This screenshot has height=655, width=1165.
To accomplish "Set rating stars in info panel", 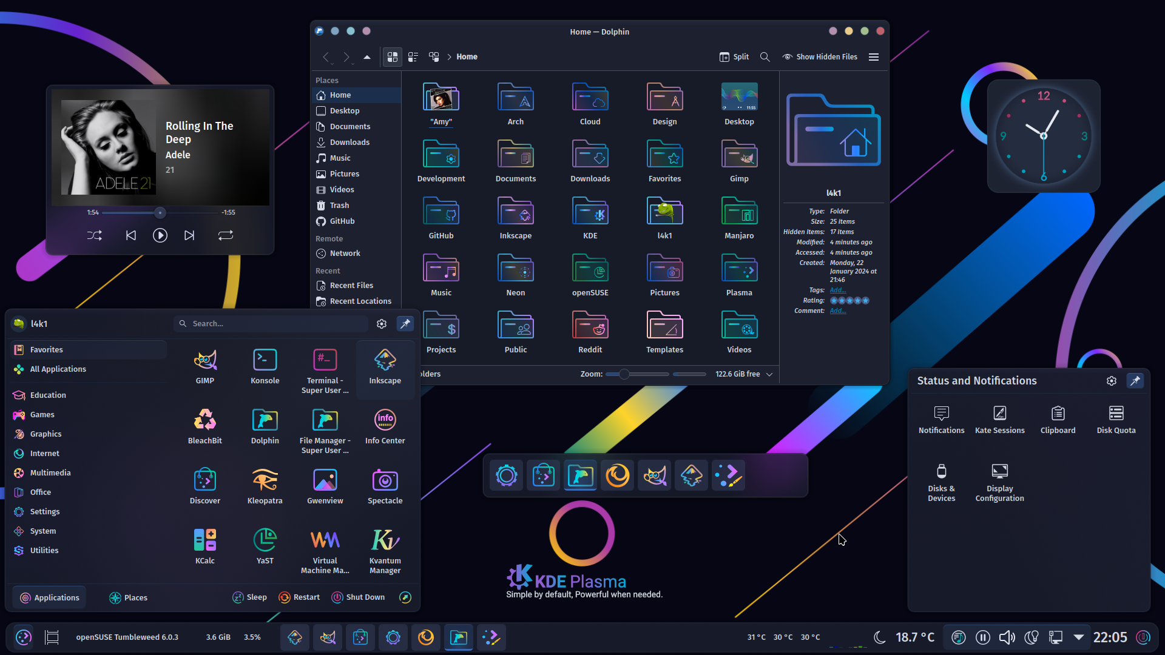I will (x=849, y=300).
